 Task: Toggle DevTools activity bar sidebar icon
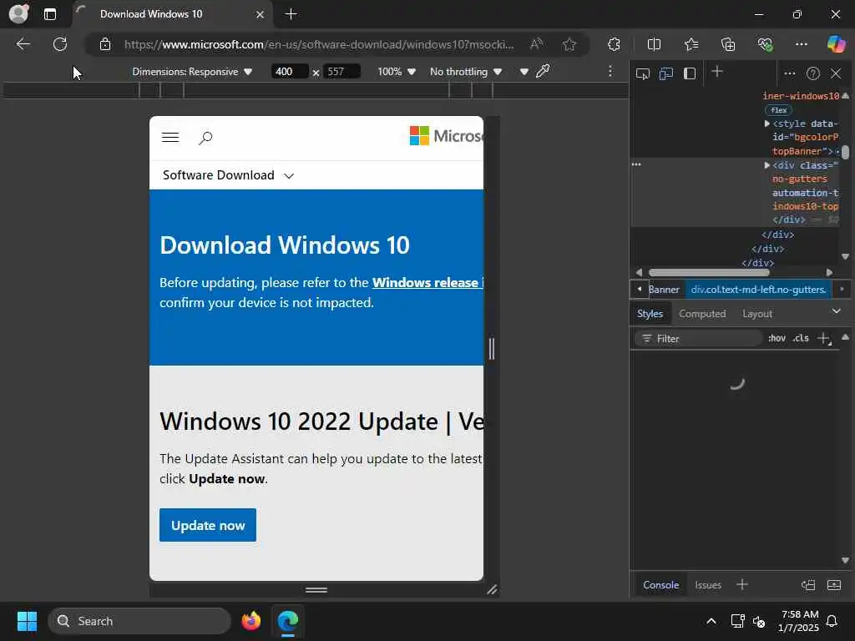690,73
